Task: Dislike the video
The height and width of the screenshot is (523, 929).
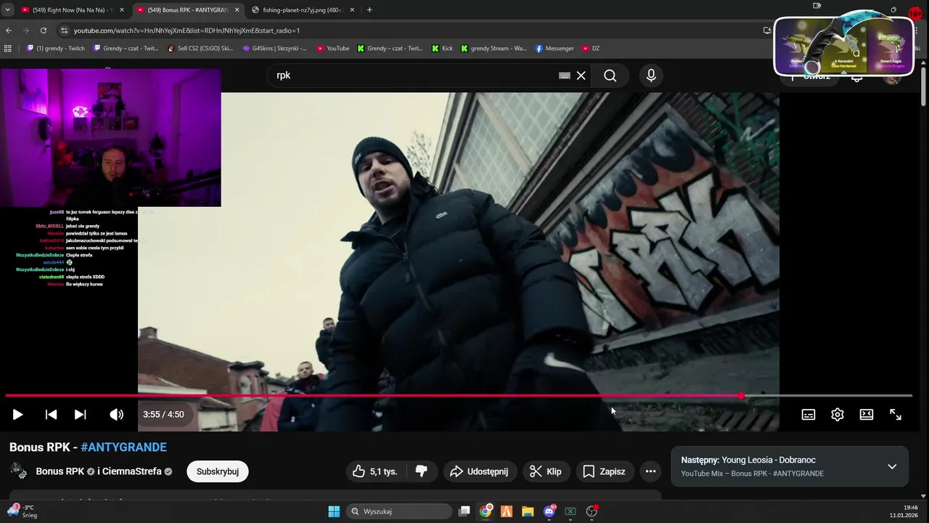Action: (422, 471)
